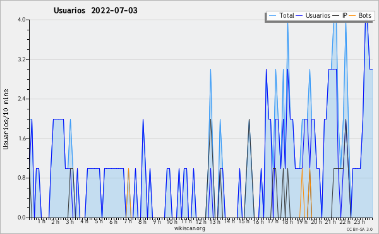This screenshot has width=379, height=234.
Task: Click the orange Bots legend line
Action: [352, 16]
